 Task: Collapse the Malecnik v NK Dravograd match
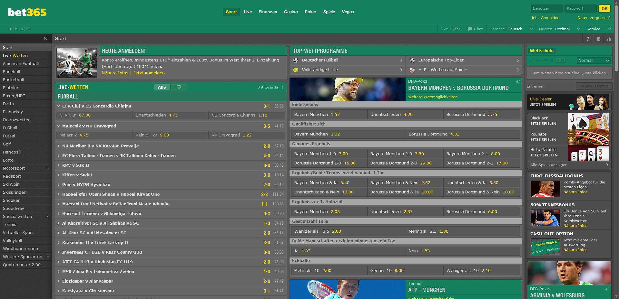tap(59, 126)
